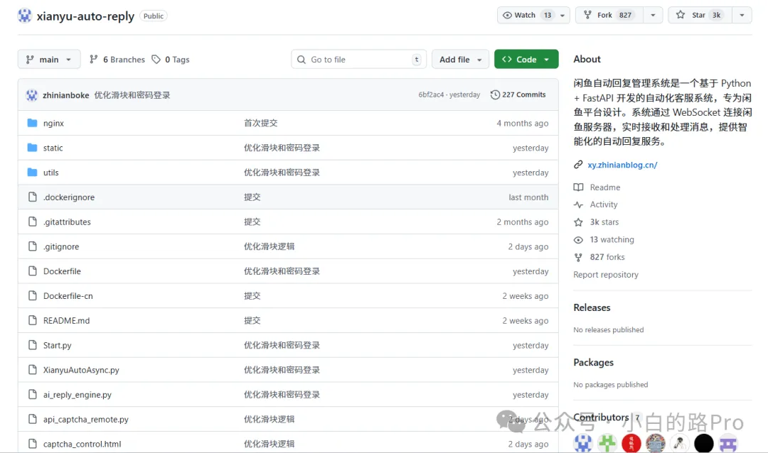Screen dimensions: 768x453
Task: Watch this repository
Action: coord(526,15)
